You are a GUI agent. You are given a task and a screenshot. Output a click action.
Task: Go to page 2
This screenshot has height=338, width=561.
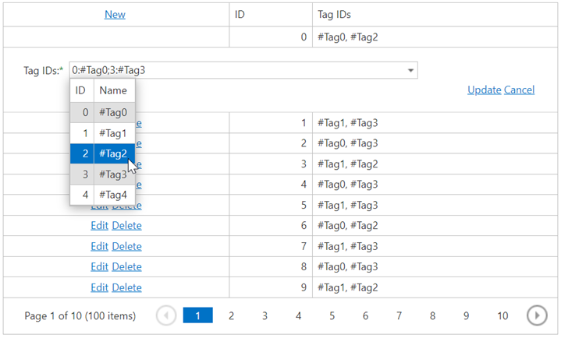[232, 315]
